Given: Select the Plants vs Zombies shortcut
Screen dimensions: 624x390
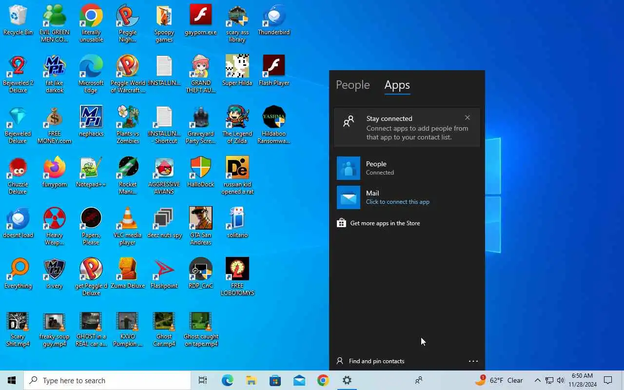Looking at the screenshot, I should coord(128,125).
